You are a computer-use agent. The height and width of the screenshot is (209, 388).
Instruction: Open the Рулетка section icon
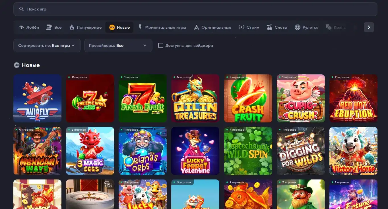pyautogui.click(x=298, y=27)
